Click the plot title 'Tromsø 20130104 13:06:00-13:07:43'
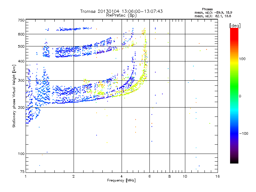Viewport: 256px width, 192px height. click(x=121, y=11)
